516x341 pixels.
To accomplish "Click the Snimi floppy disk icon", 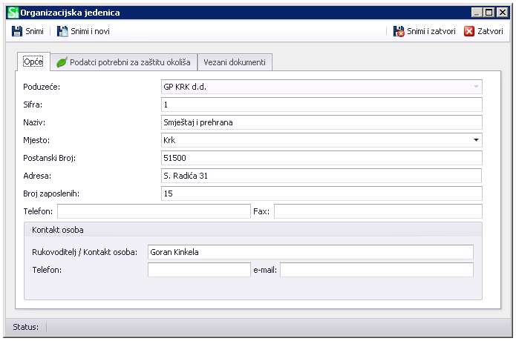I will [17, 31].
